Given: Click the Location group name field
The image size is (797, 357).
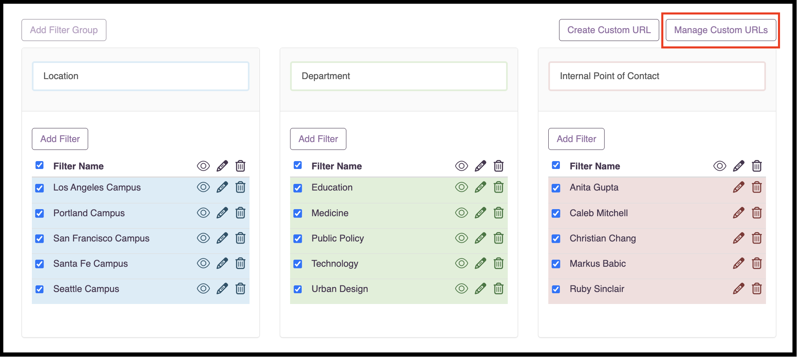Looking at the screenshot, I should coord(141,76).
